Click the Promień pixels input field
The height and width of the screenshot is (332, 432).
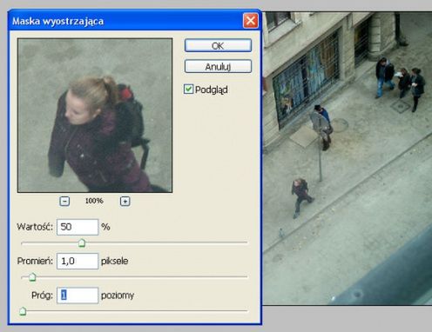click(78, 261)
